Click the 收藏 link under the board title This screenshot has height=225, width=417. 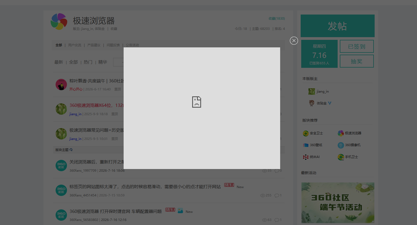point(114,29)
